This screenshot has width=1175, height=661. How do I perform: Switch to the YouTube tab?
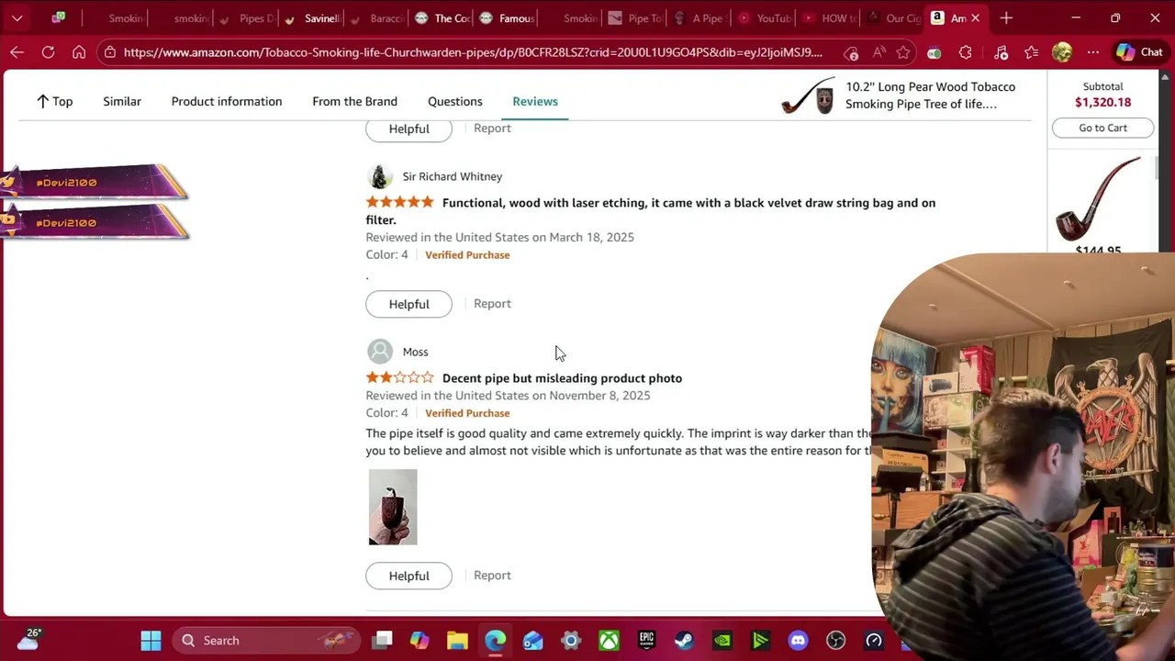pyautogui.click(x=764, y=18)
